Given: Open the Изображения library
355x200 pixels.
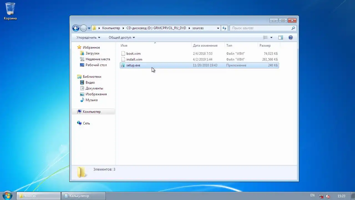Looking at the screenshot, I should click(x=96, y=94).
